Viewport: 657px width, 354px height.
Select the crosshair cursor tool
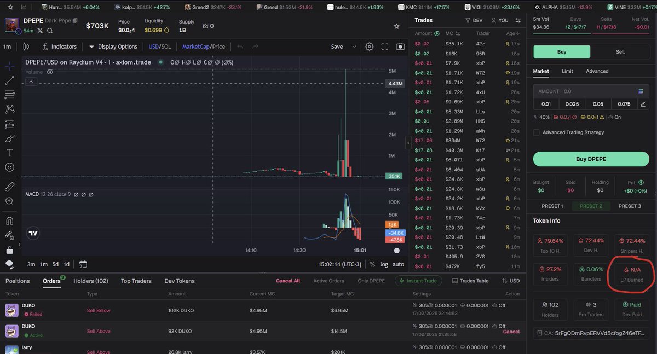click(9, 66)
